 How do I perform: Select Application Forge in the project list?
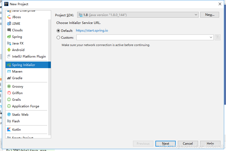pos(26,106)
